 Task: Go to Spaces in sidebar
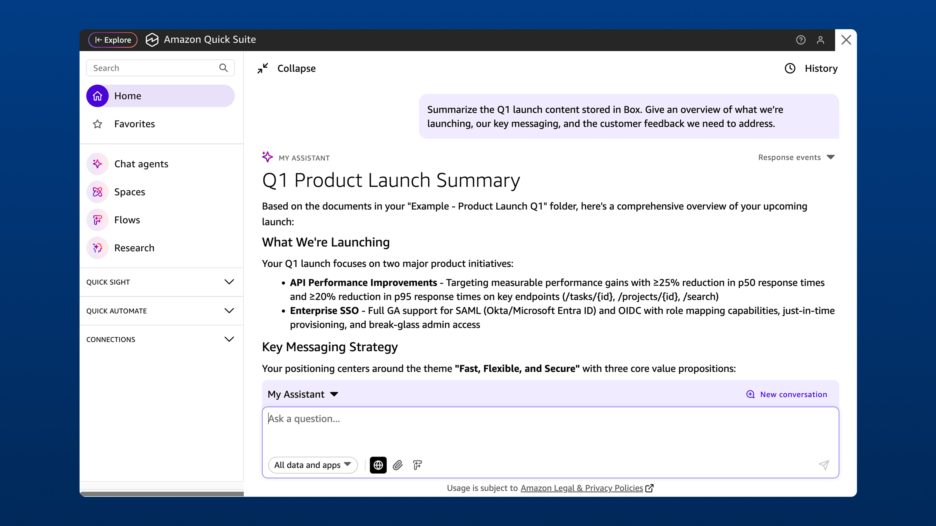click(x=129, y=192)
